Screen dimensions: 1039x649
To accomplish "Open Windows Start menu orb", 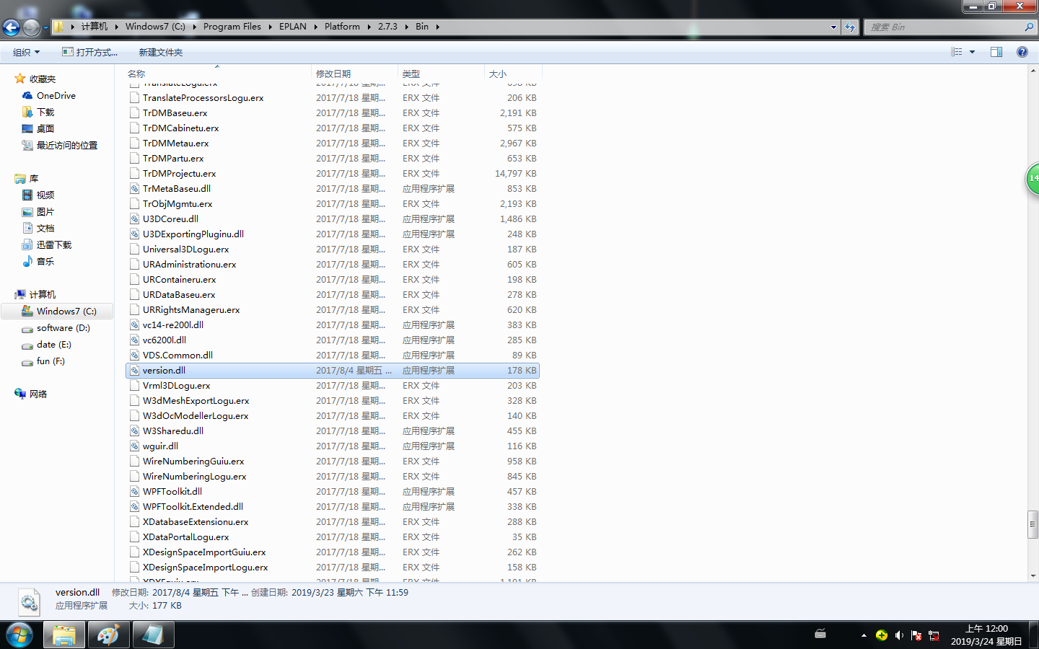I will (19, 635).
